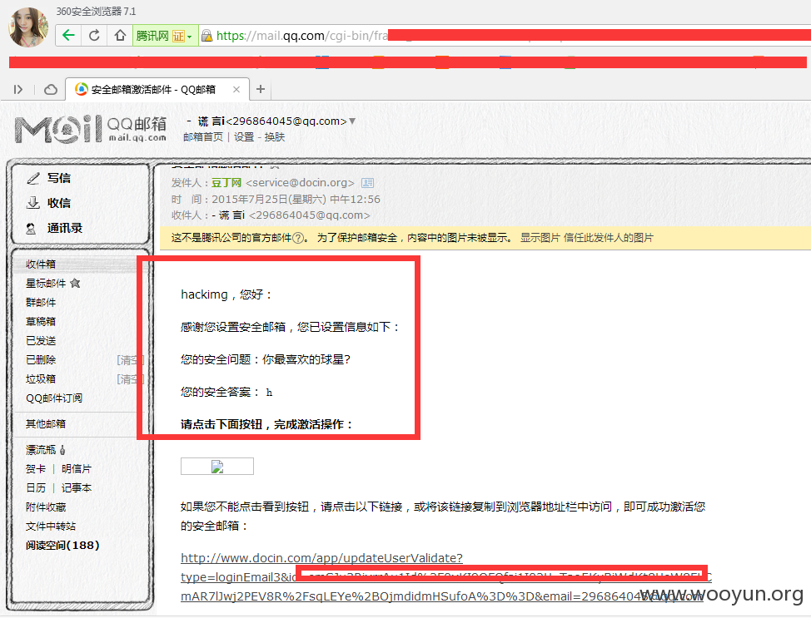Open 设置 settings link
This screenshot has width=811, height=618.
click(x=244, y=137)
